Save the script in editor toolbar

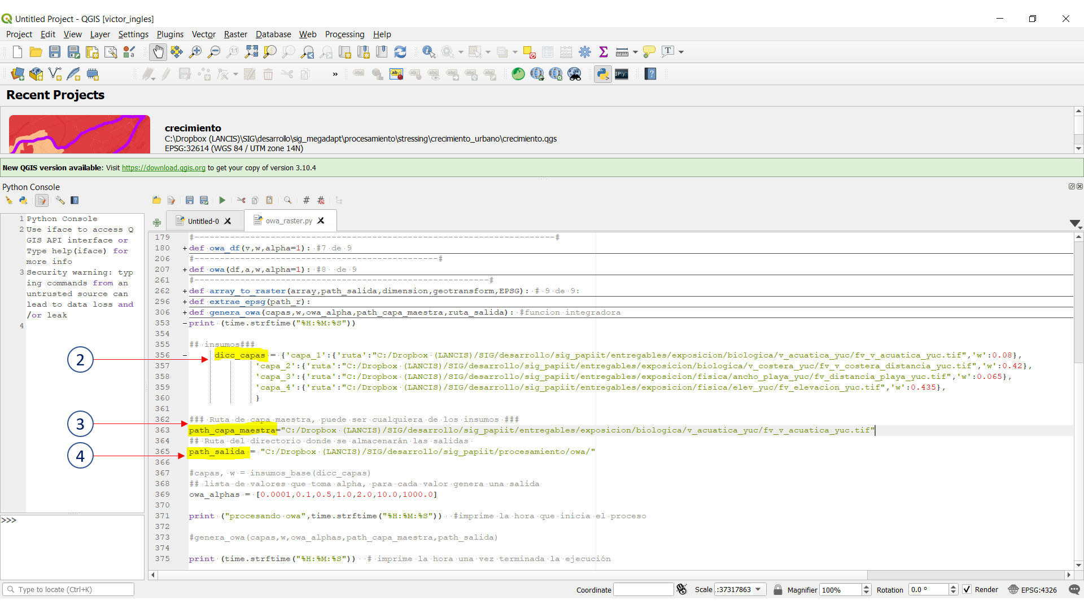pos(190,200)
